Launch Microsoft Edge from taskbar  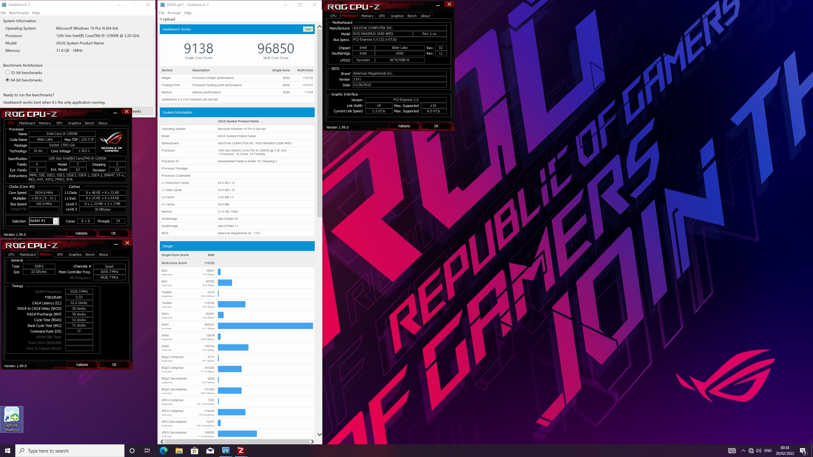(x=164, y=451)
